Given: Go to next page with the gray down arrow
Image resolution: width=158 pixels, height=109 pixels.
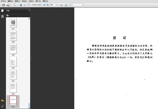Looking at the screenshot, I should (25, 5).
